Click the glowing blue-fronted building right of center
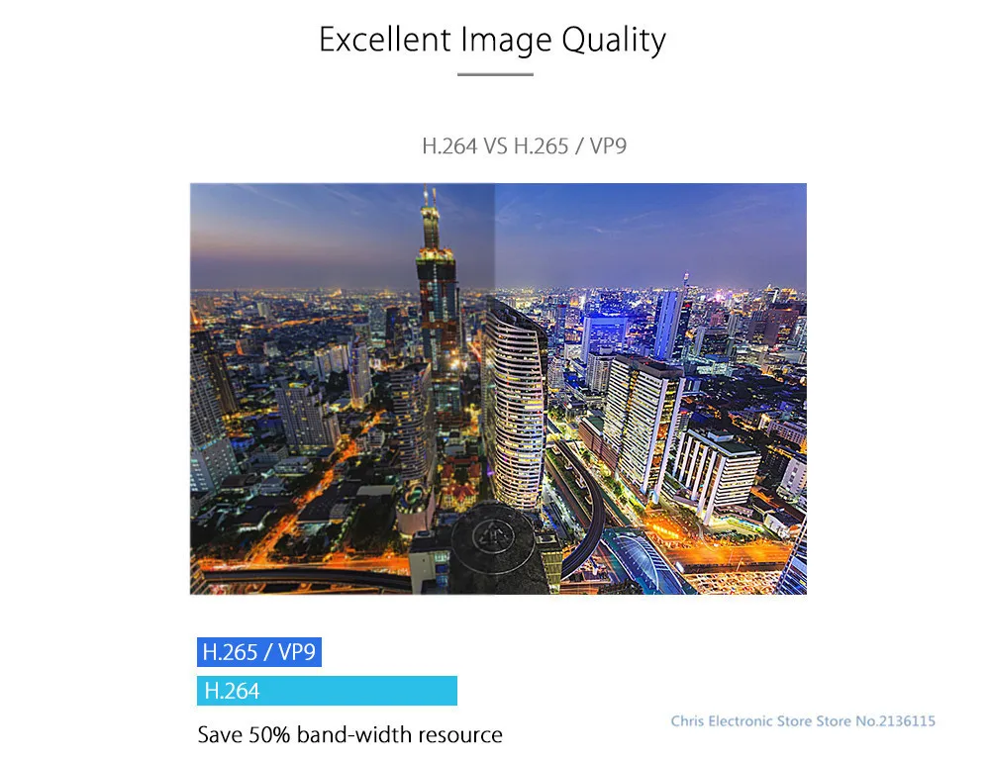Screen dimensions: 990x762 tap(604, 334)
